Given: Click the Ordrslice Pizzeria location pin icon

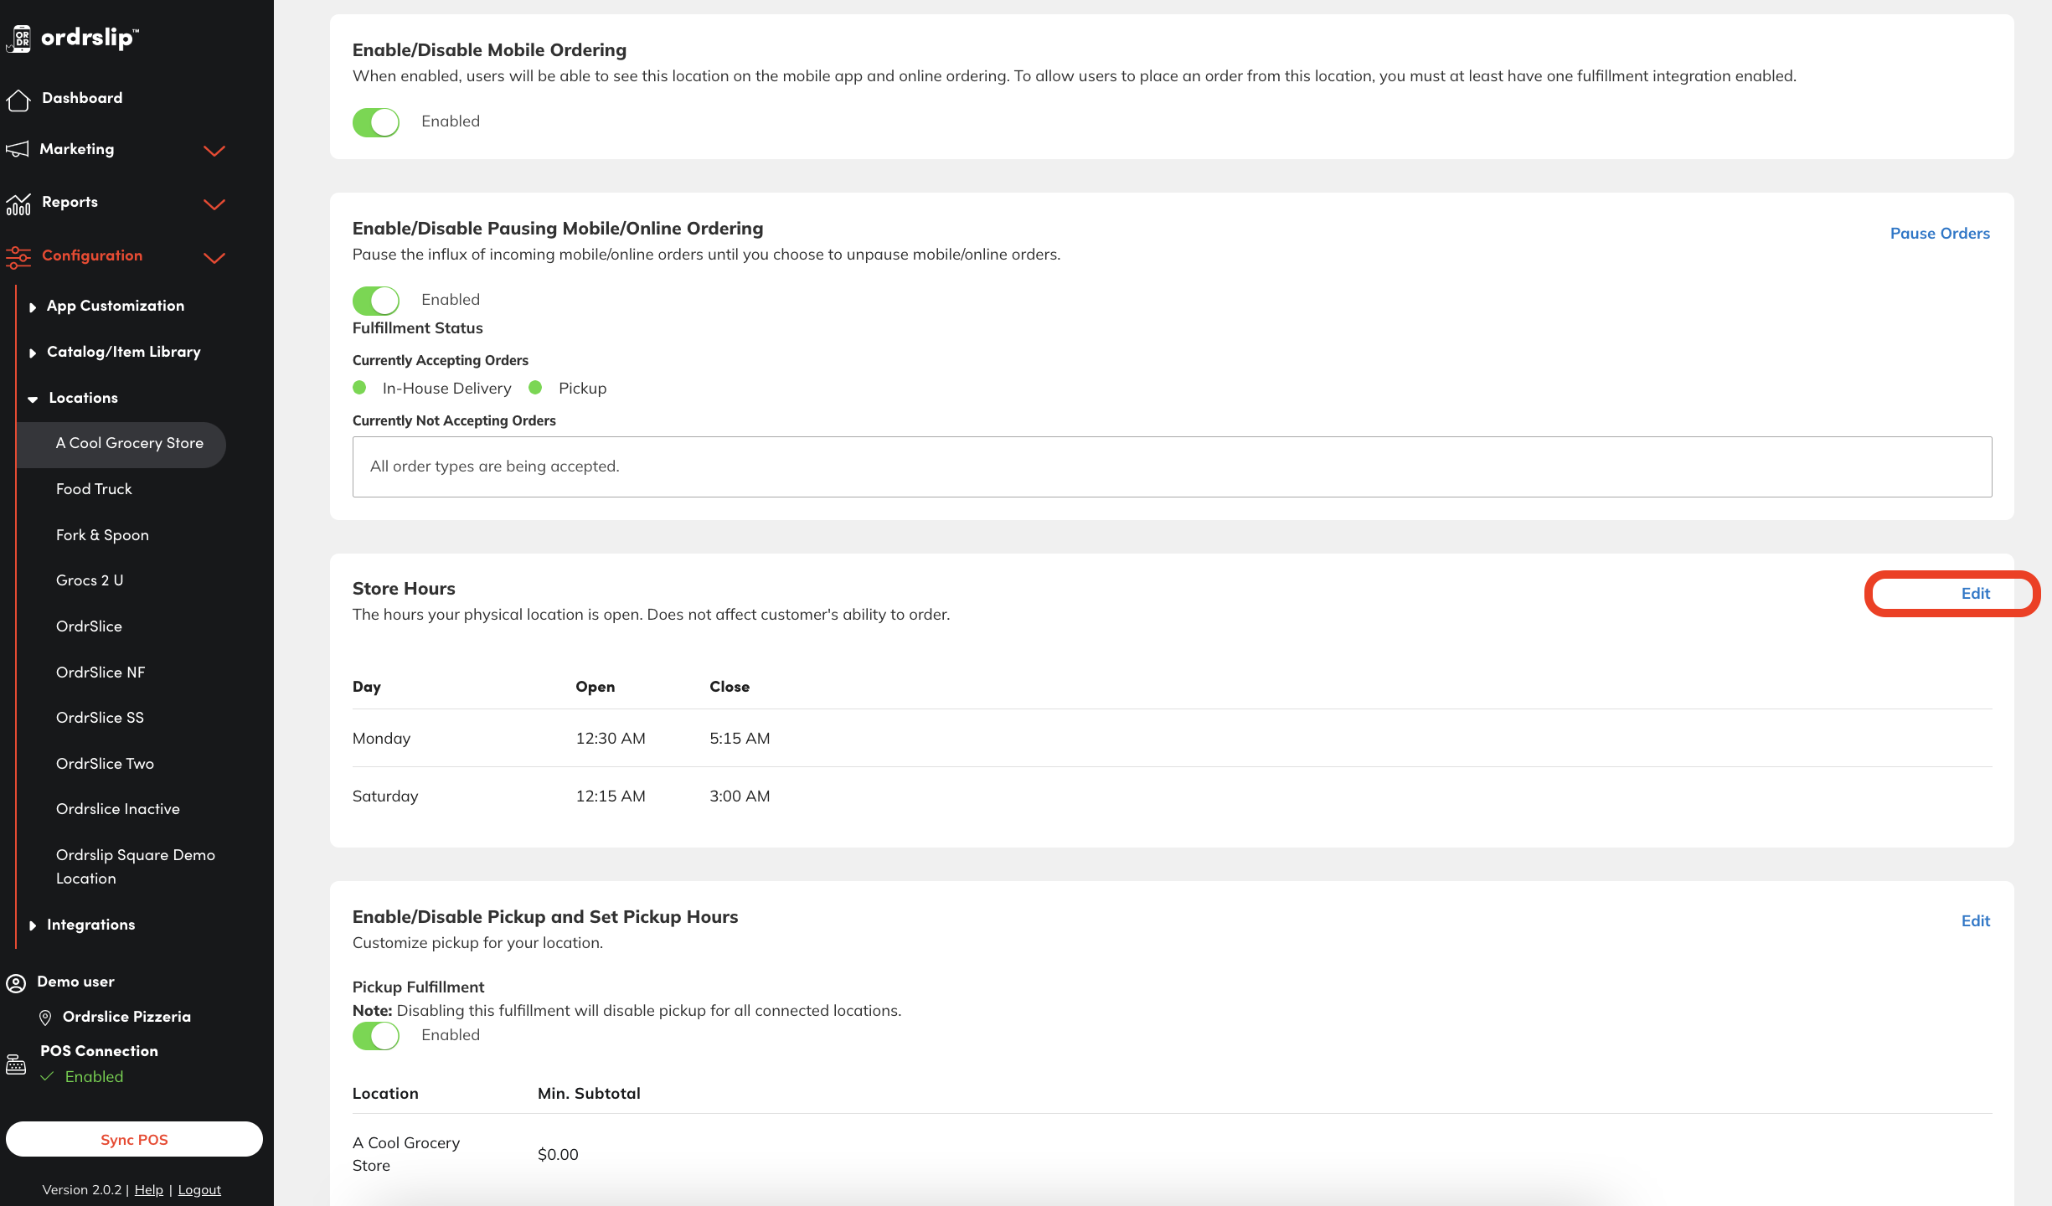Looking at the screenshot, I should pos(45,1018).
